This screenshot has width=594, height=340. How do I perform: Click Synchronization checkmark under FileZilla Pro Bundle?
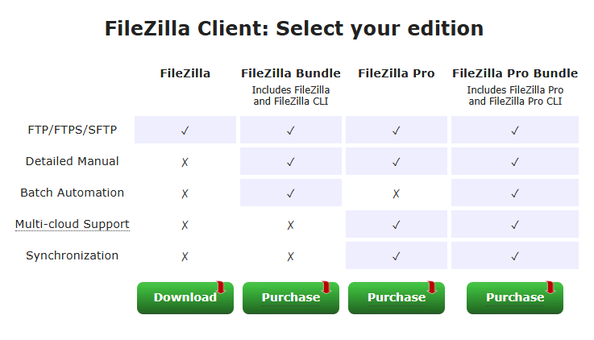point(514,256)
